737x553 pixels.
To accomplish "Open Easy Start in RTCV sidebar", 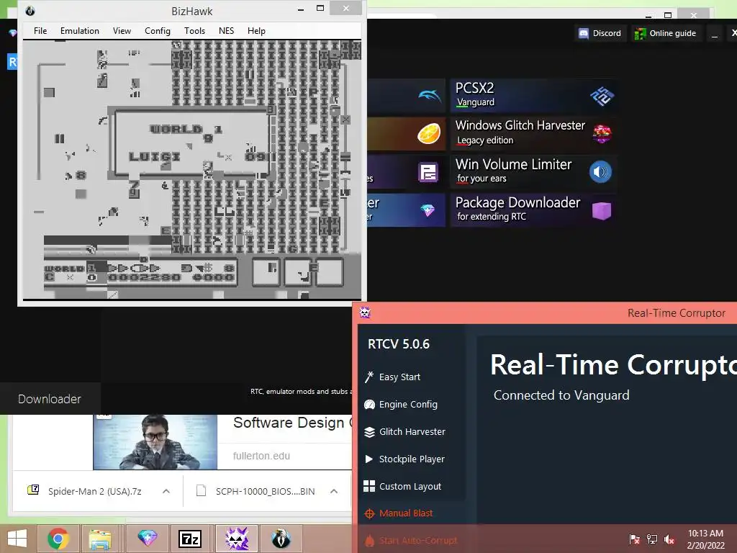I will pos(399,377).
